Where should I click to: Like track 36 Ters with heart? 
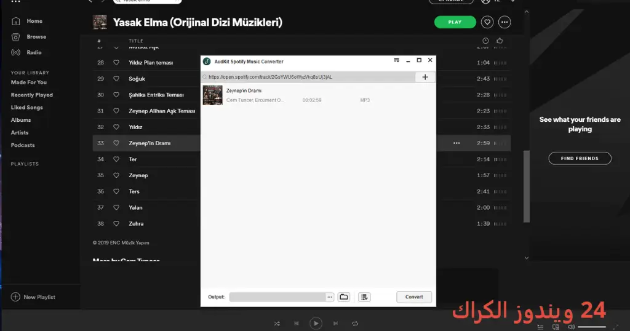[116, 191]
